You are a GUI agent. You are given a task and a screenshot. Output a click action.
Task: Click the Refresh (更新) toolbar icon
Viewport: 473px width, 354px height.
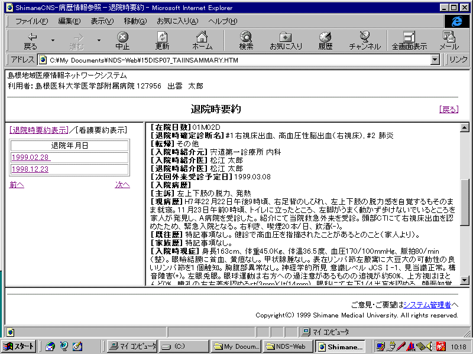coord(162,40)
